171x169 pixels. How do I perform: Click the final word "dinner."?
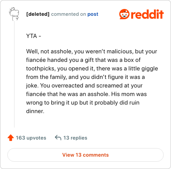pos(35,111)
